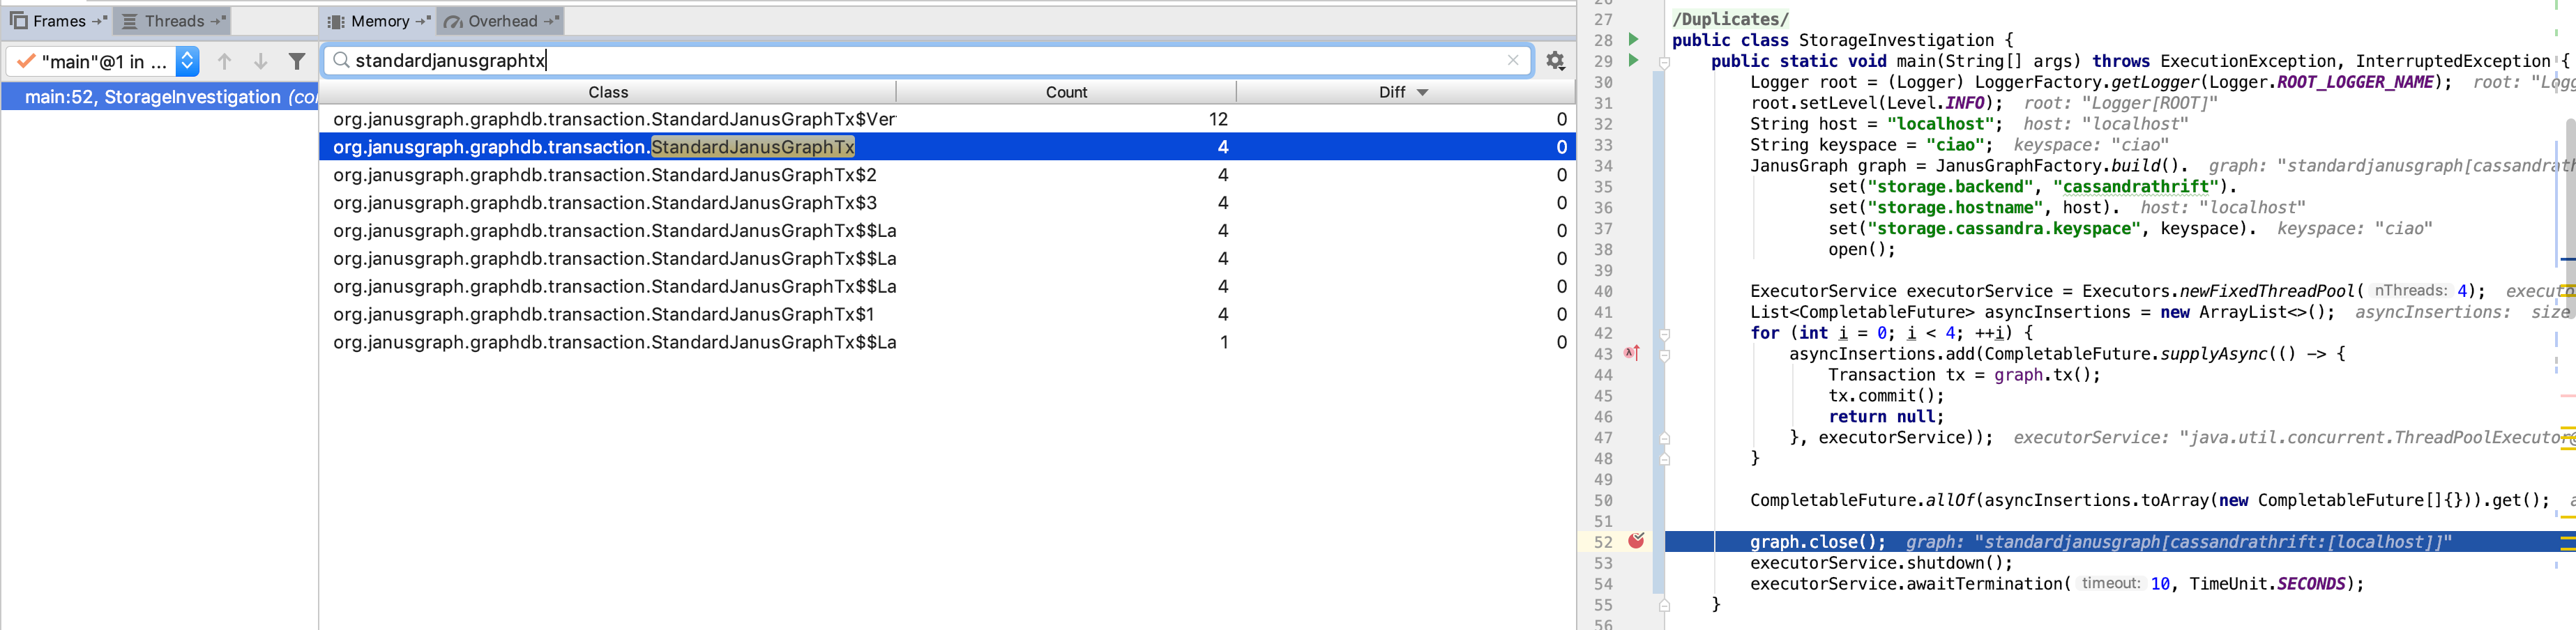Image resolution: width=2576 pixels, height=630 pixels.
Task: Select the $$La row with count 1
Action: point(947,342)
